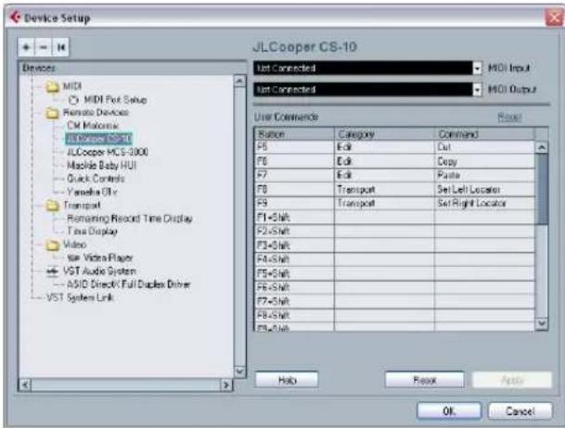Viewport: 565px width, 428px height.
Task: Click the Remote Devices folder icon
Action: click(52, 113)
